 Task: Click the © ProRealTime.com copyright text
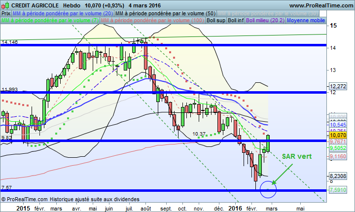(x=25, y=199)
